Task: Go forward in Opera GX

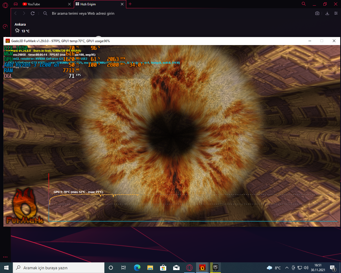Action: (24, 13)
